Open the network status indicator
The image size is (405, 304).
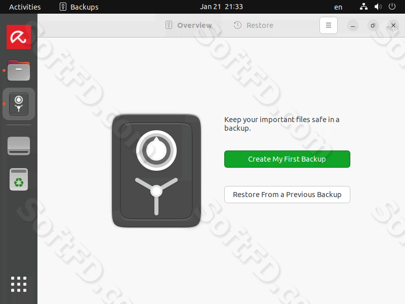pyautogui.click(x=363, y=7)
